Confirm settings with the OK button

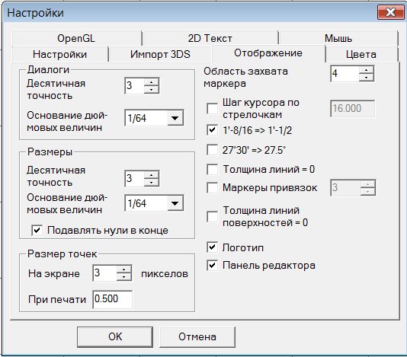115,336
